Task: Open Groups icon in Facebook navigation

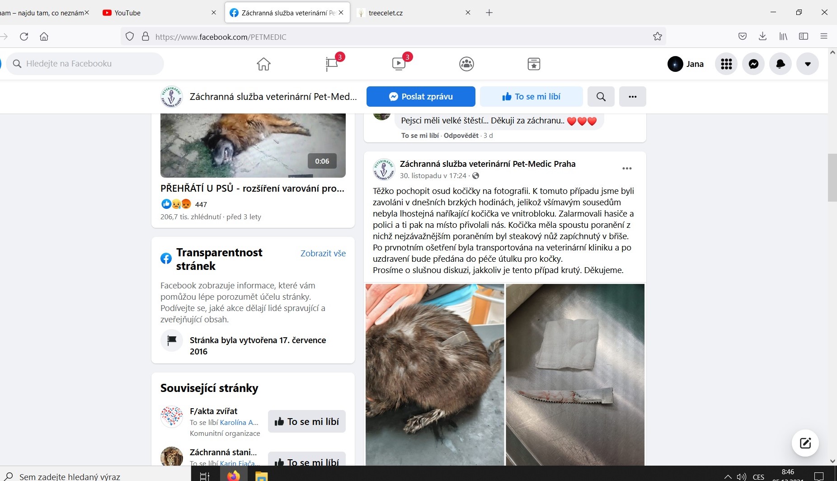Action: [466, 64]
